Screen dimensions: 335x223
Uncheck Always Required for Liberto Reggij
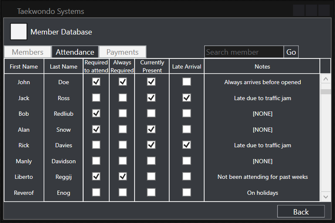[x=122, y=177]
